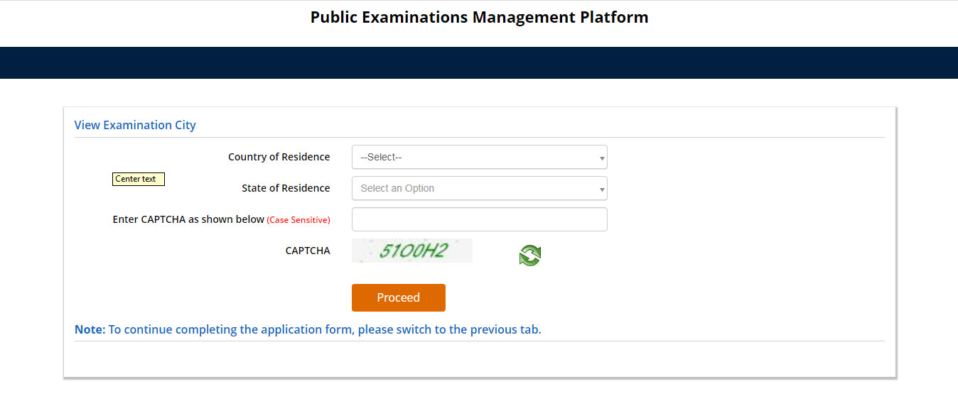Click the Enter CAPTCHA as shown below label
Screen dimensions: 958x406
point(188,219)
